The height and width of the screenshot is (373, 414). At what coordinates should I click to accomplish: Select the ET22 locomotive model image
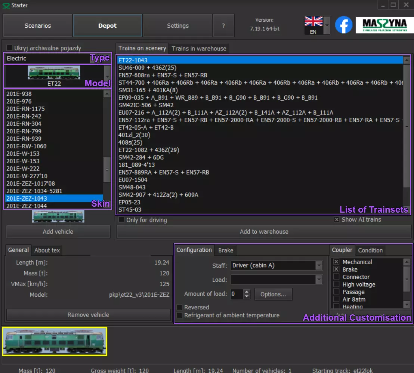[54, 73]
